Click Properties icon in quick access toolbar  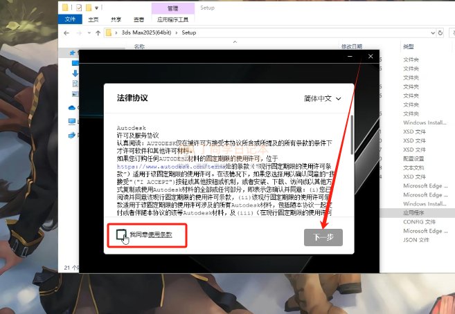click(x=79, y=8)
